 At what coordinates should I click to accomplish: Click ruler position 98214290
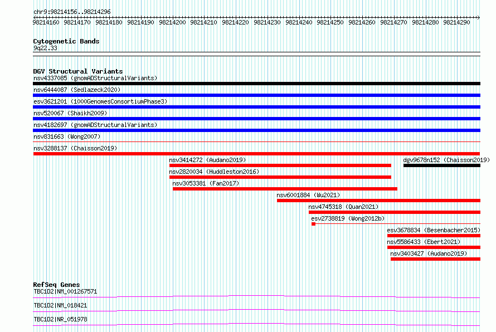(x=457, y=22)
